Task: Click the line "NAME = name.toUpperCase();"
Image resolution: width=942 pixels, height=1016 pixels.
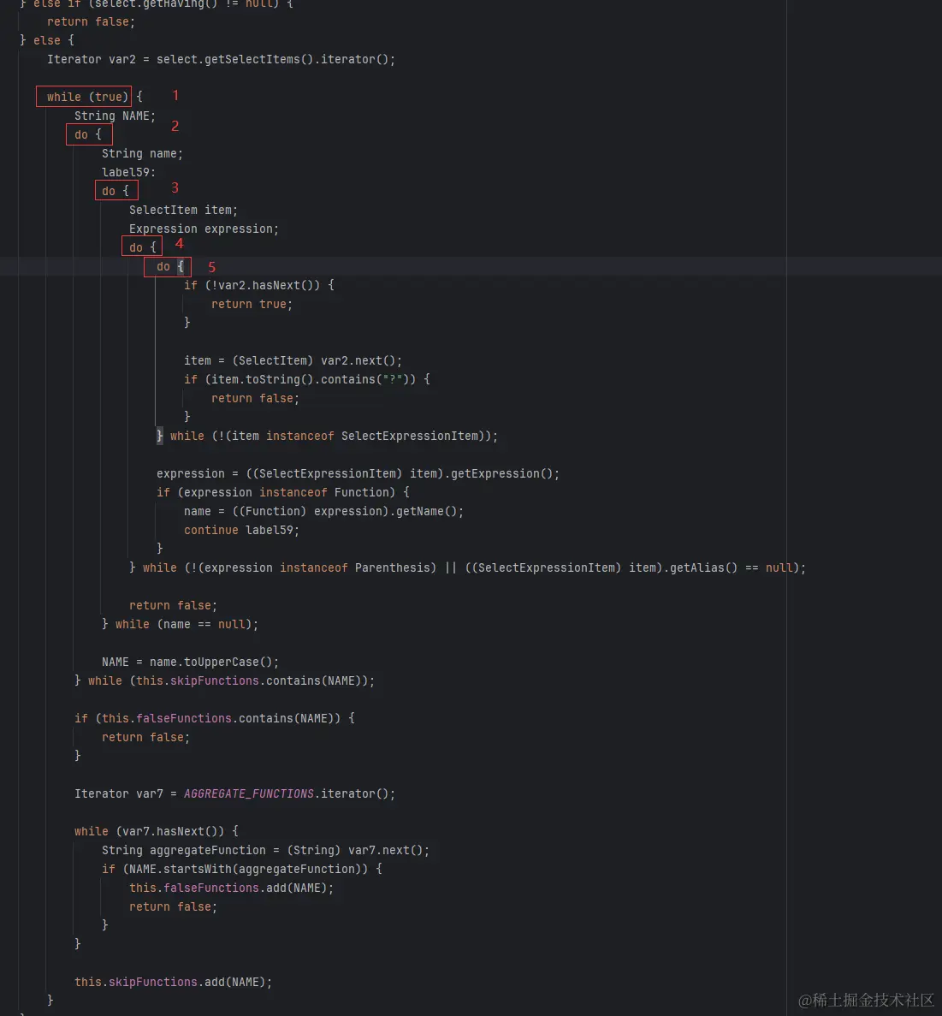Action: [x=191, y=662]
